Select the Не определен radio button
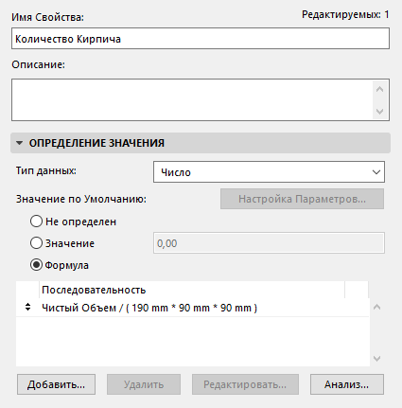 pos(36,222)
